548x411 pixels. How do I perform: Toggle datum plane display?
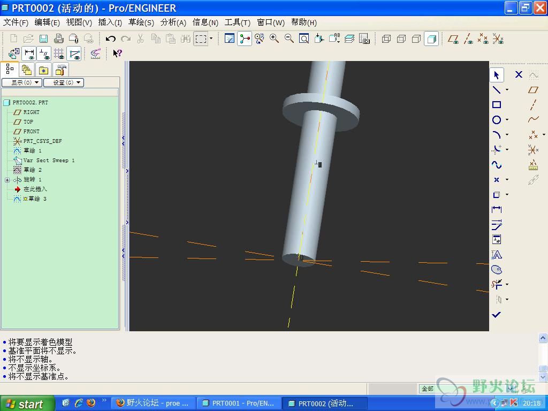click(453, 39)
